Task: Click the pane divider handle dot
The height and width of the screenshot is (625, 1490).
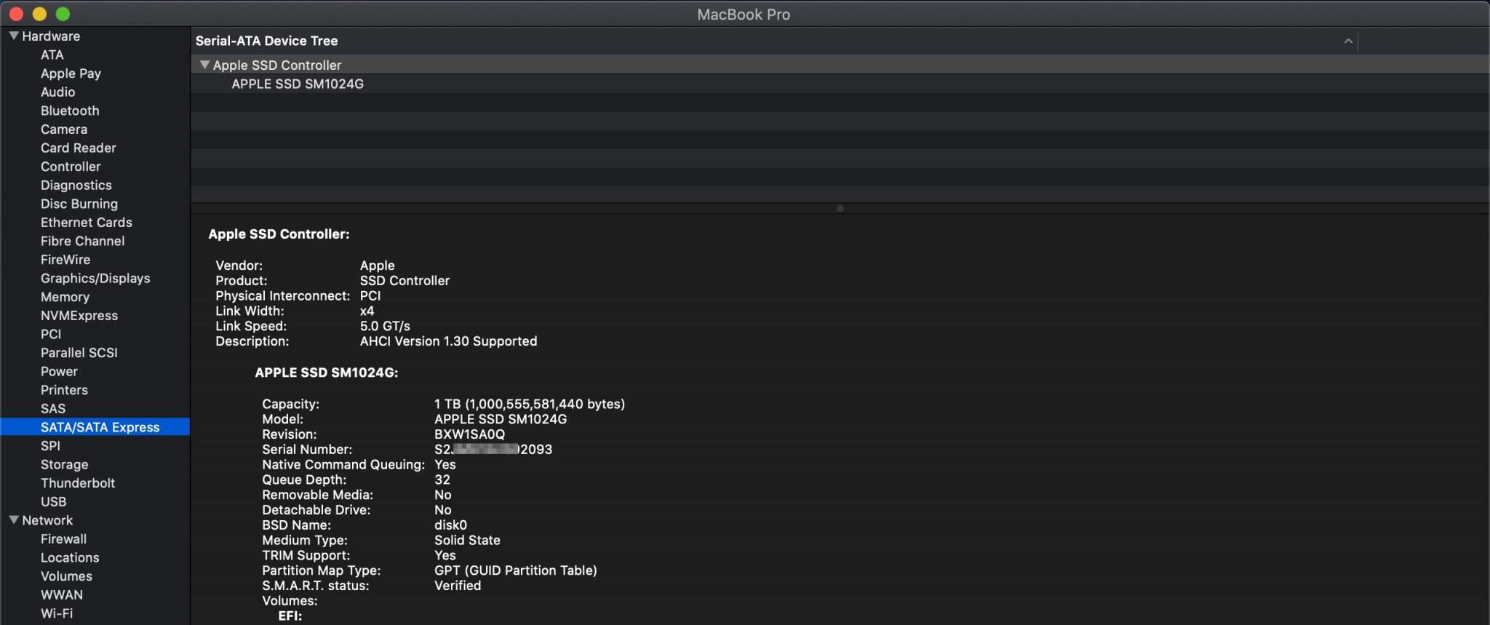Action: tap(840, 208)
